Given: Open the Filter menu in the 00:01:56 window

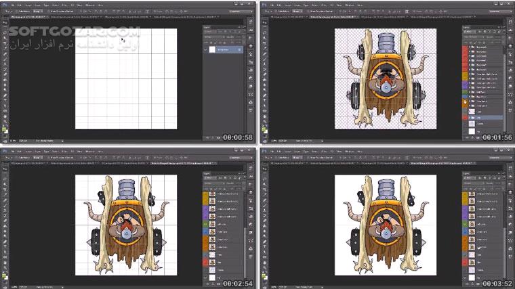Looking at the screenshot, I should (323, 5).
